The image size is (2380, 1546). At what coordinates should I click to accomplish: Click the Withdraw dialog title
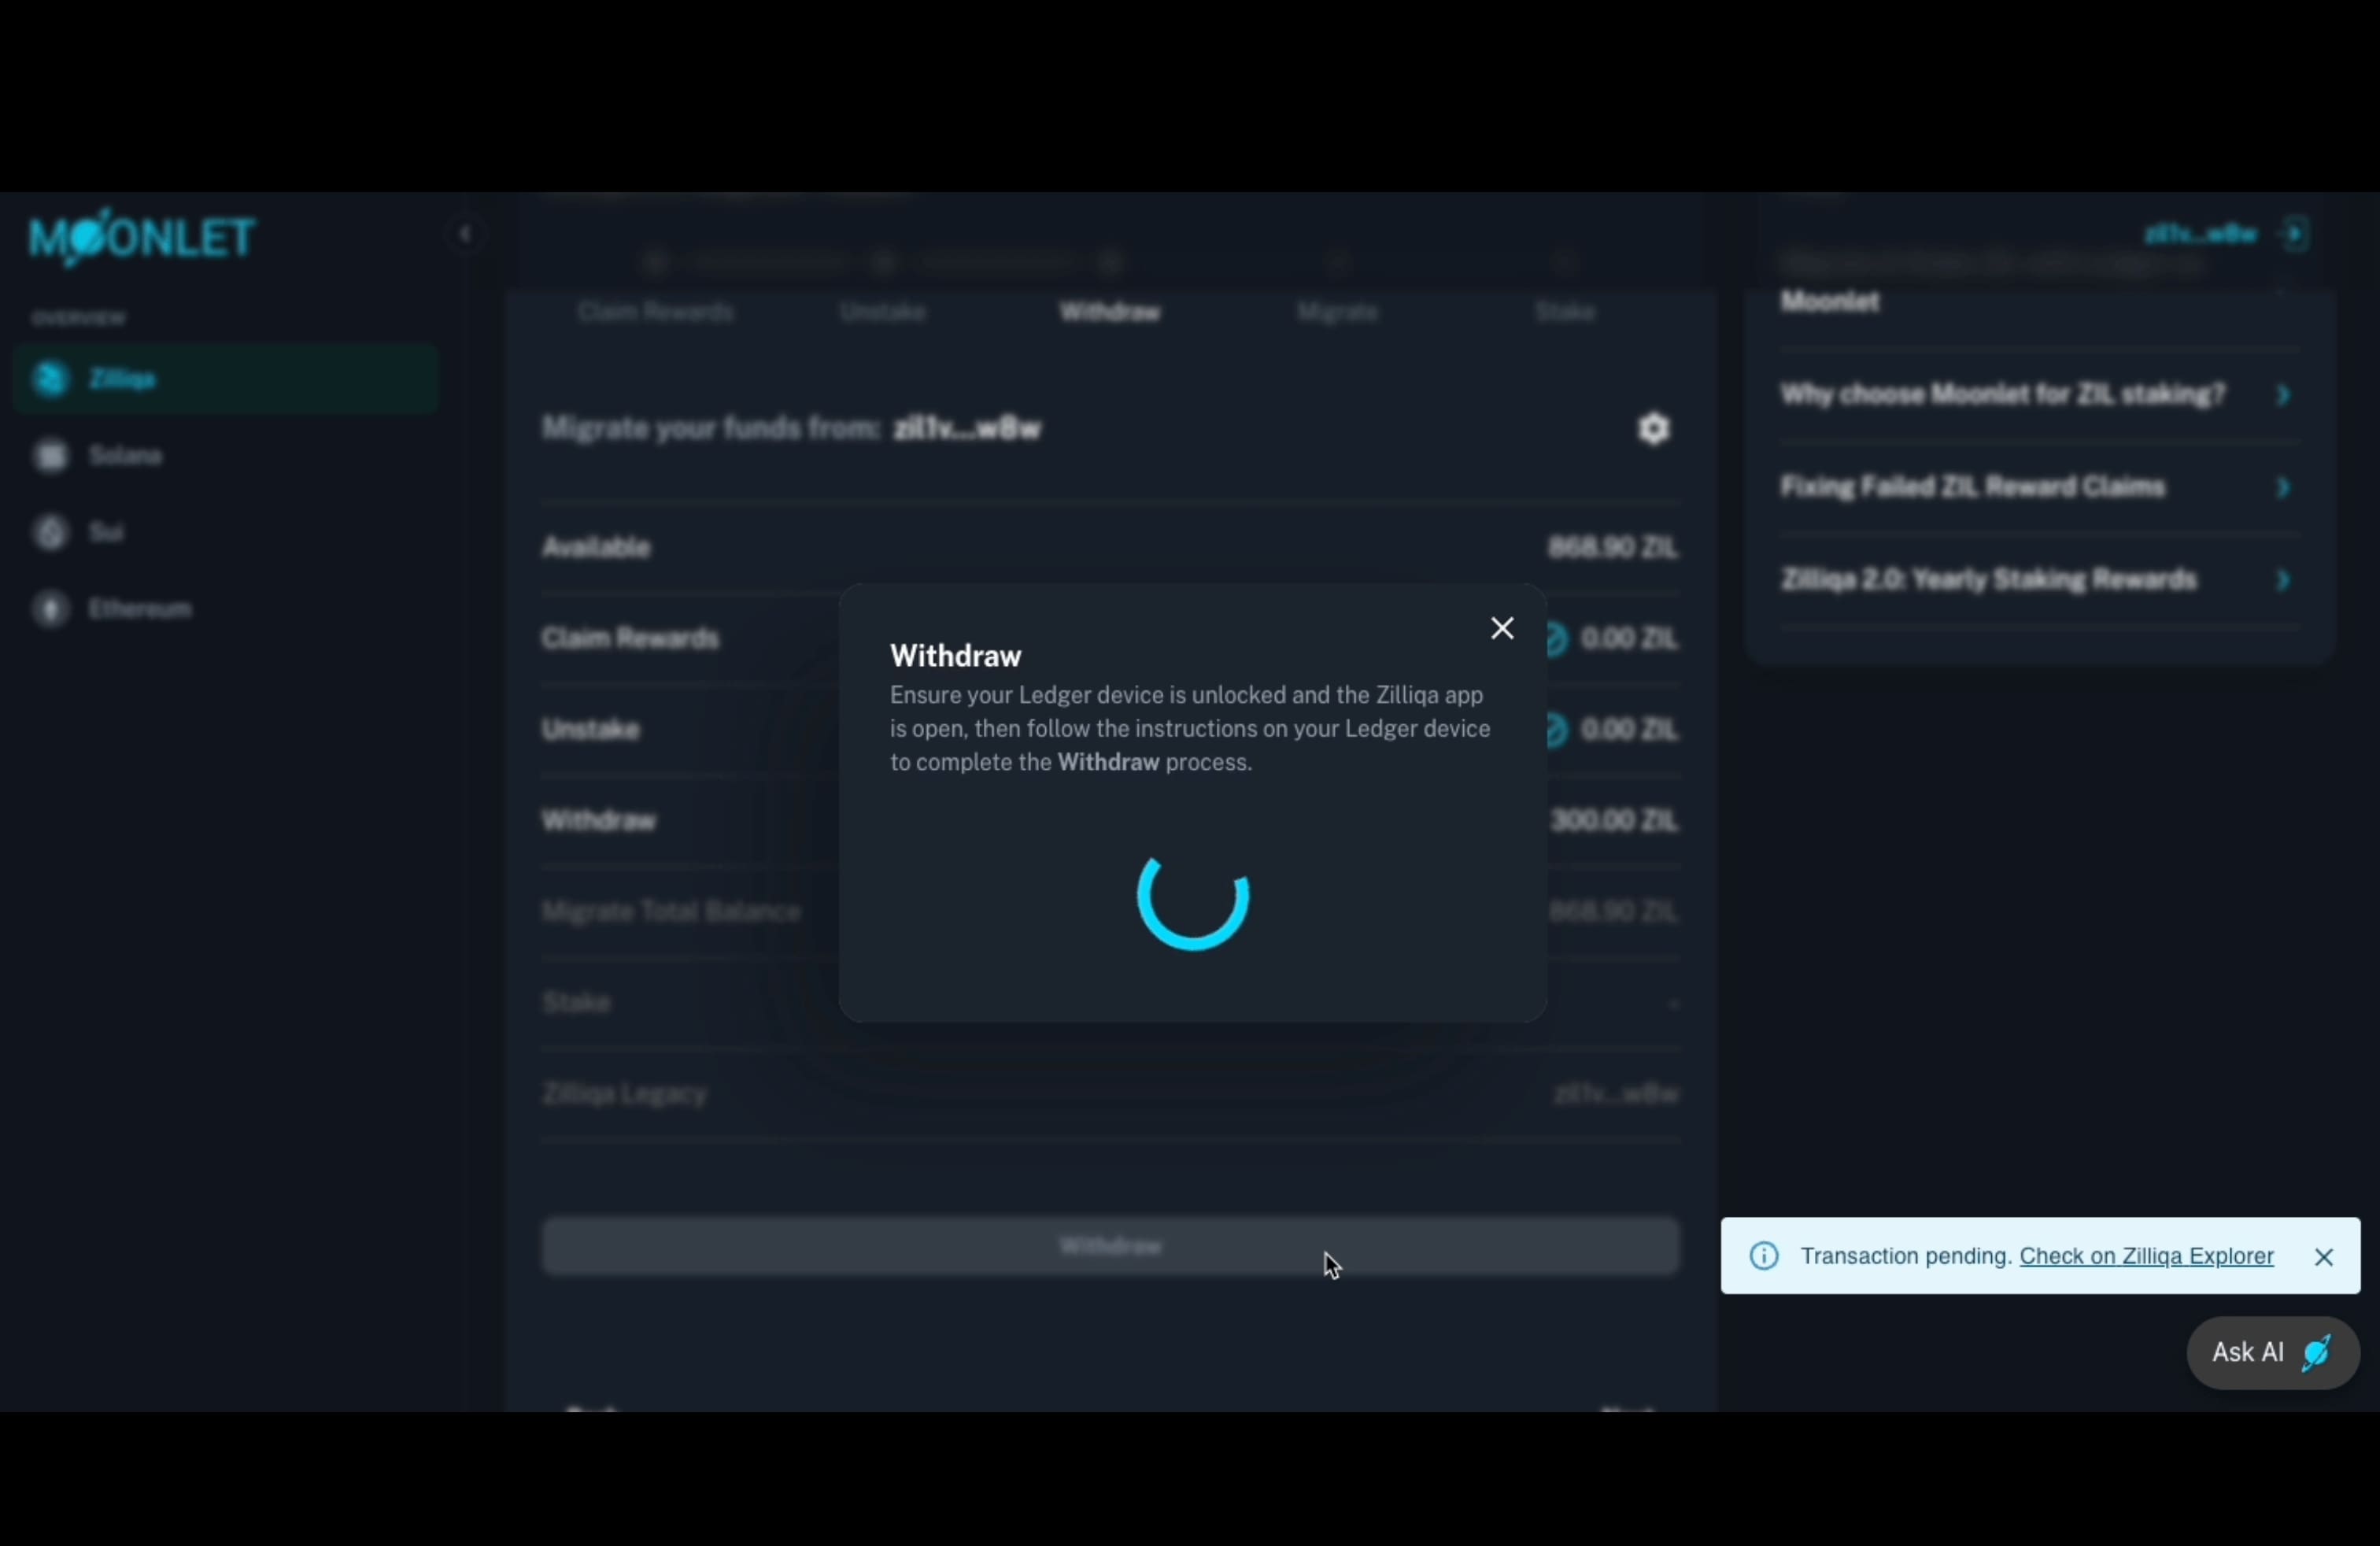click(x=956, y=656)
